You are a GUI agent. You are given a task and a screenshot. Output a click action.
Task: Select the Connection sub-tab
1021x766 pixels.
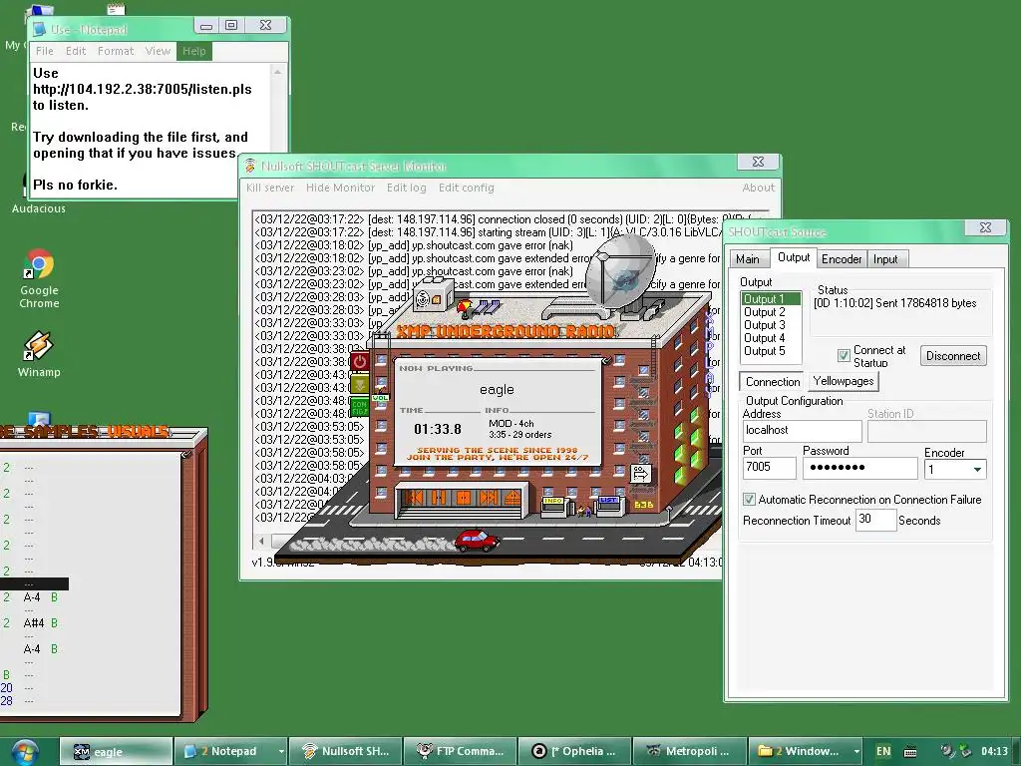point(773,382)
